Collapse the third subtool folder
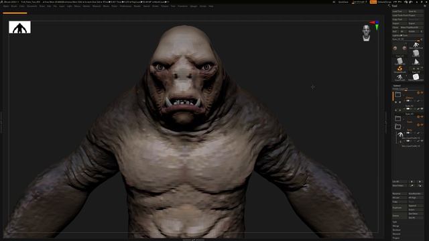Image resolution: width=429 pixels, height=241 pixels. 397,127
